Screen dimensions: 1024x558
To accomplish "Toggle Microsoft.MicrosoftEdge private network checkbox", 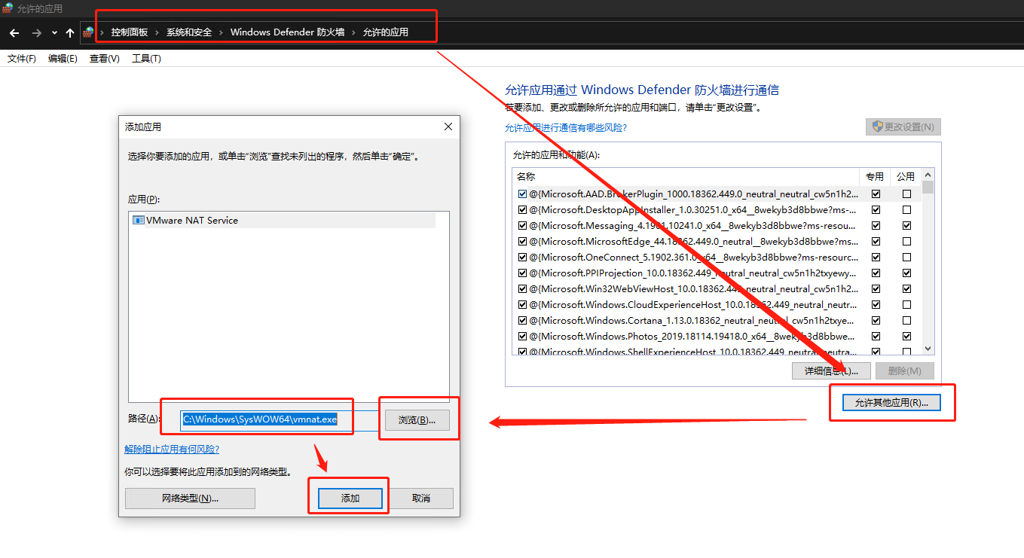I will point(876,242).
